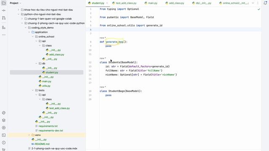
Task: Select main.py in the project tree
Action: [x=47, y=81]
